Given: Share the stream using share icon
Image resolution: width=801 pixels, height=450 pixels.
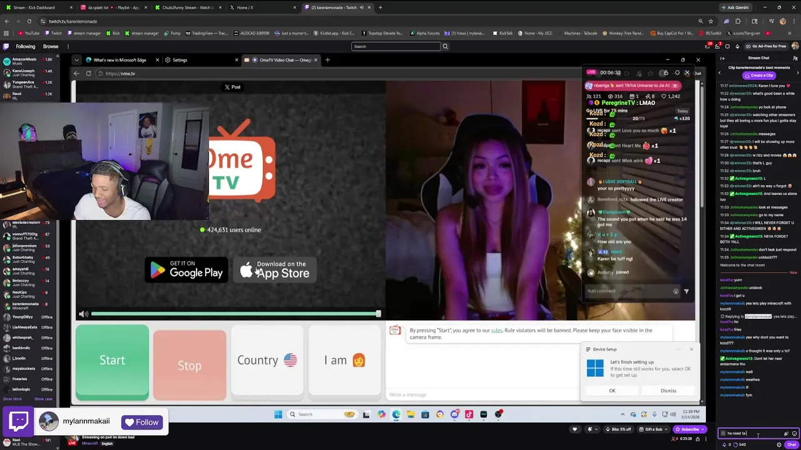Looking at the screenshot, I should [698, 439].
